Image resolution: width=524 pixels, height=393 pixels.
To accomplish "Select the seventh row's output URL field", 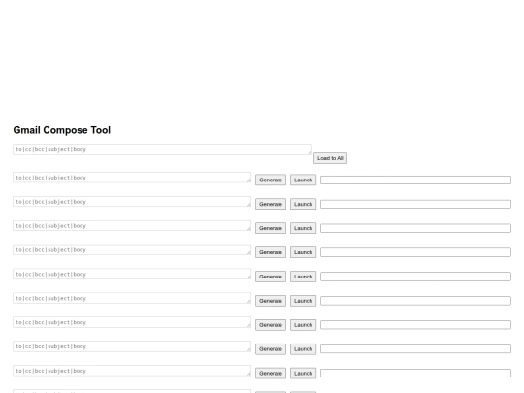I will 415,325.
